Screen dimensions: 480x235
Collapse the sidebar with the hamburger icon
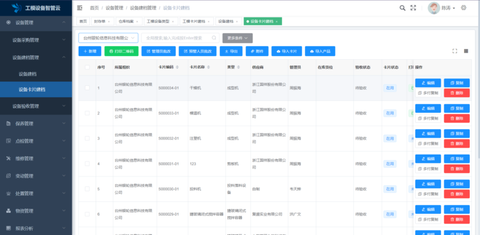point(79,8)
